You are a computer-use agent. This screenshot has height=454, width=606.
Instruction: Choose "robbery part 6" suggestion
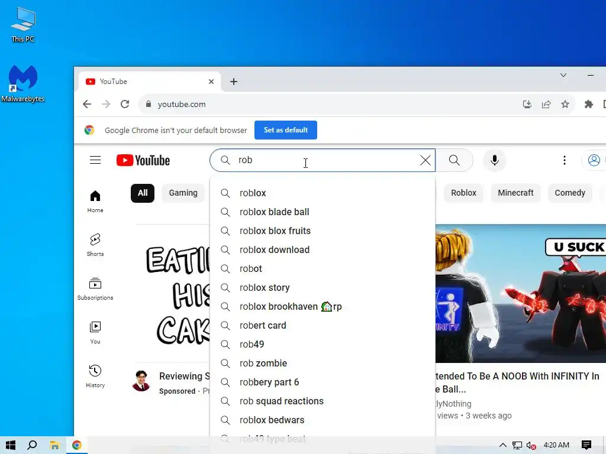click(x=323, y=382)
